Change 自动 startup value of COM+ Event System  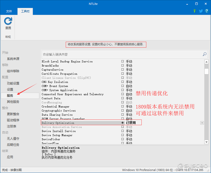[x=129, y=86]
